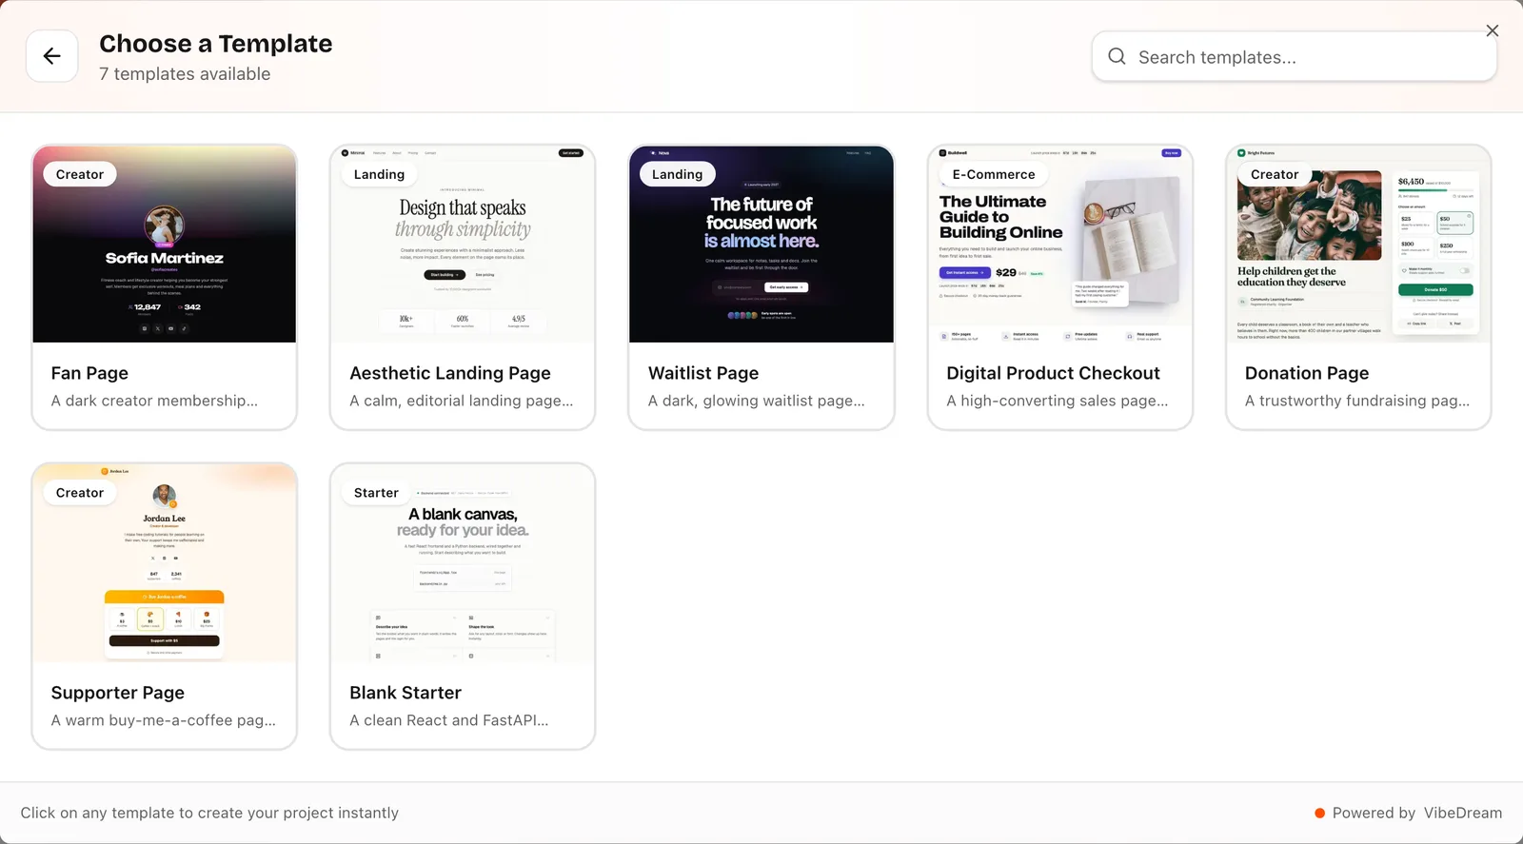Click 'Click on any template' footer hint
This screenshot has width=1523, height=844.
tap(209, 813)
